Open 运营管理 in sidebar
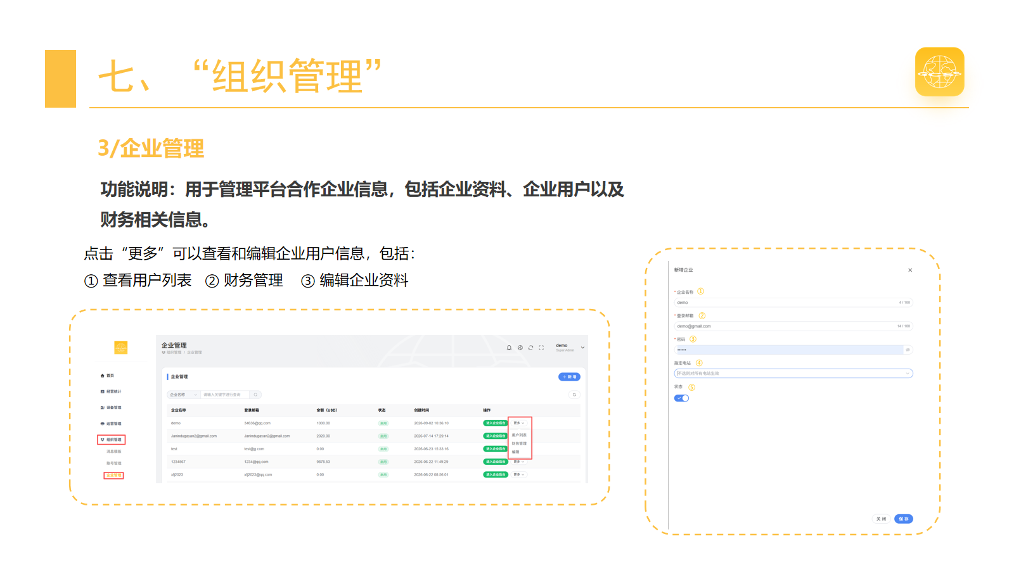This screenshot has height=570, width=1014. tap(111, 424)
